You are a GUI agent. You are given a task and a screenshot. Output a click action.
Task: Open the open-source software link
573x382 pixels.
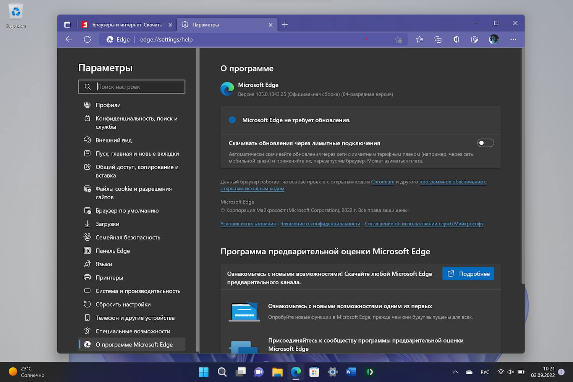click(x=354, y=185)
